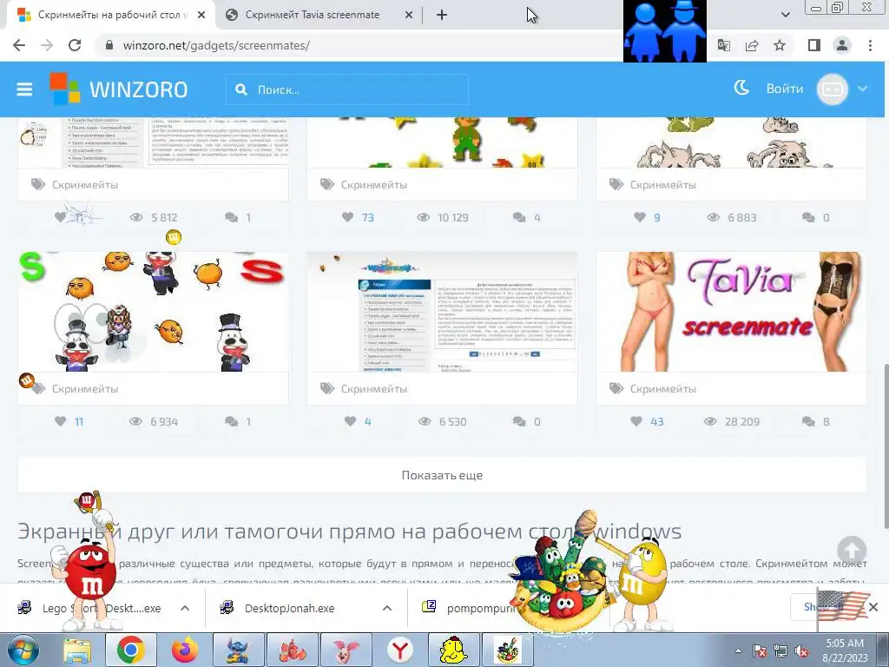Show hidden tray icons arrow

738,651
